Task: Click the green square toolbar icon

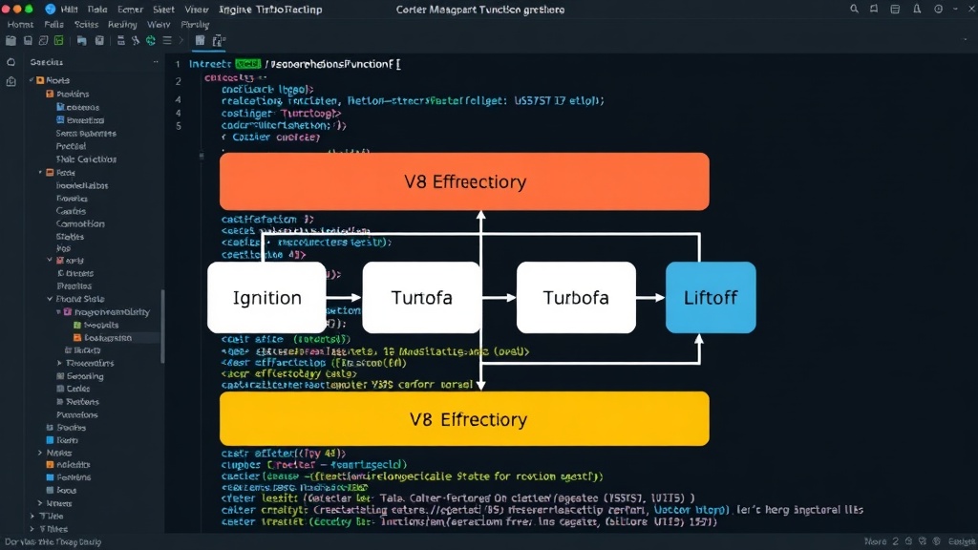Action: click(x=58, y=40)
